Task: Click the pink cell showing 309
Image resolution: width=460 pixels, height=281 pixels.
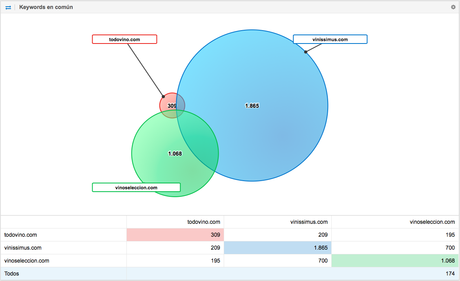Action: [175, 235]
